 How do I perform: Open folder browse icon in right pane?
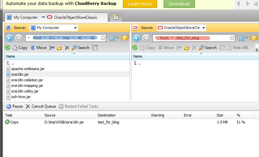254,38
